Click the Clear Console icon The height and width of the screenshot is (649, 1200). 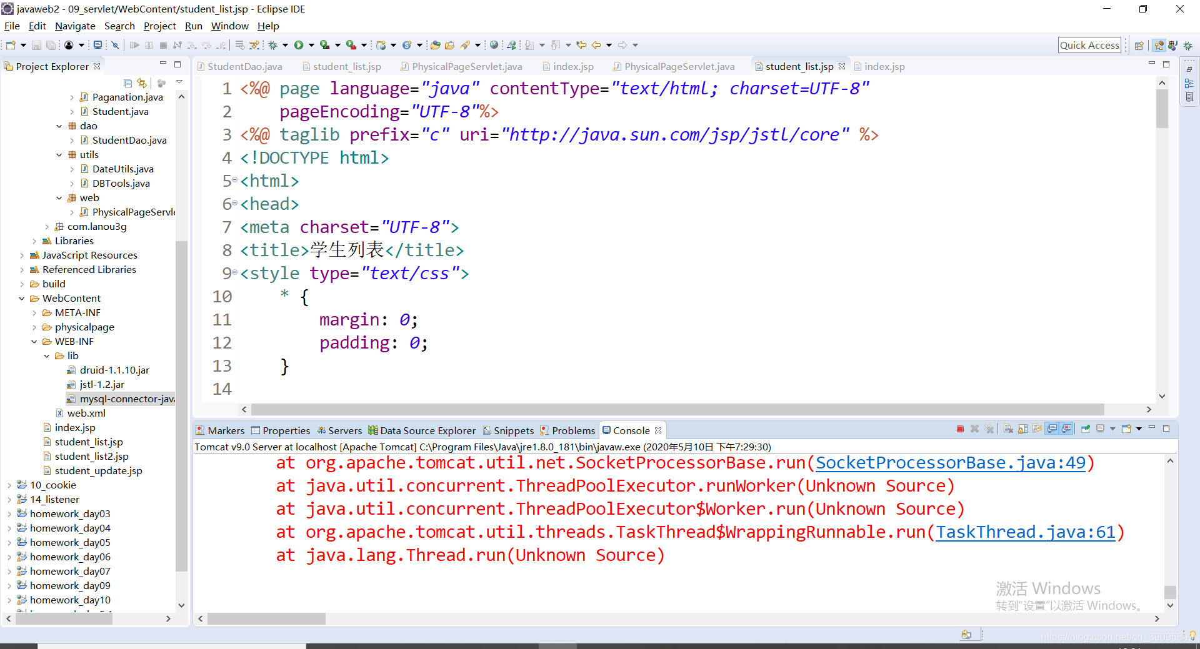tap(1008, 429)
